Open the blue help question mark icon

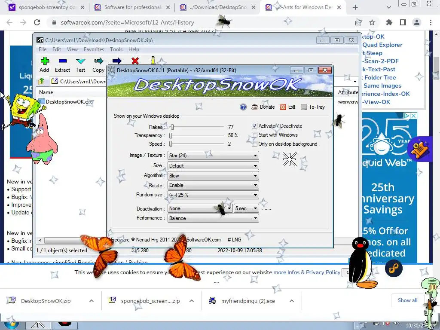point(243,107)
